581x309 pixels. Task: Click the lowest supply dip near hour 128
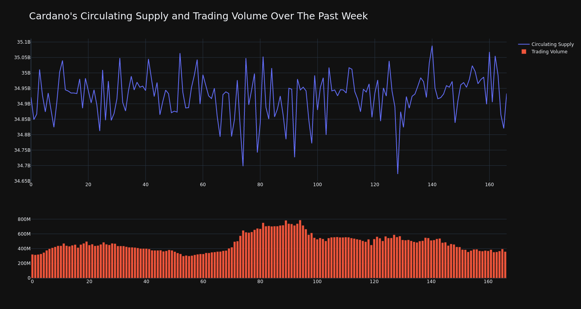coord(398,173)
